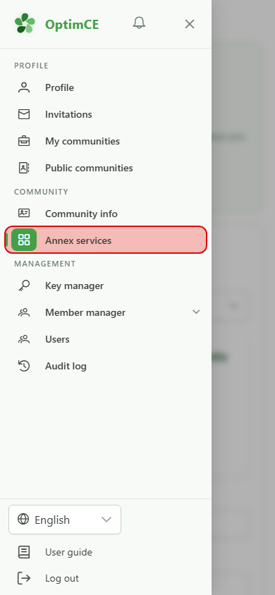This screenshot has width=275, height=595.
Task: Click the My communities briefcase icon
Action: click(x=24, y=141)
